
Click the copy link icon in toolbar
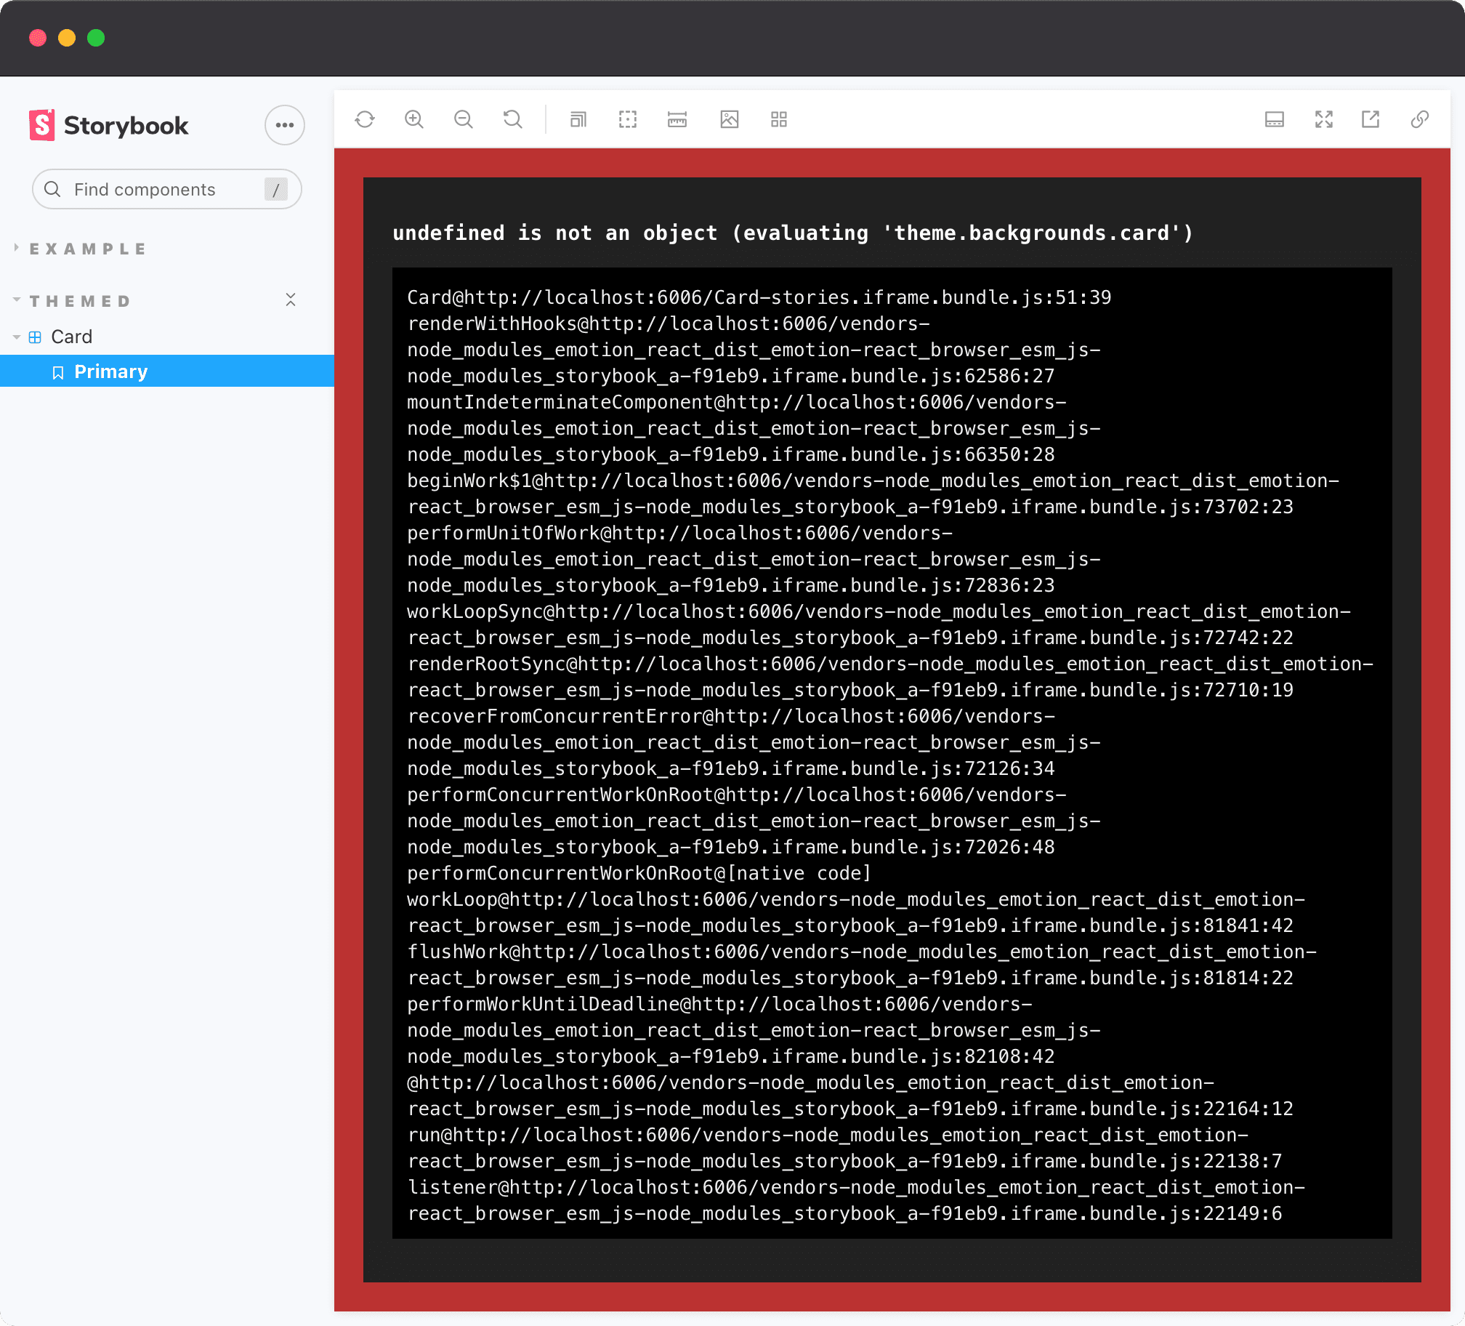[1421, 120]
